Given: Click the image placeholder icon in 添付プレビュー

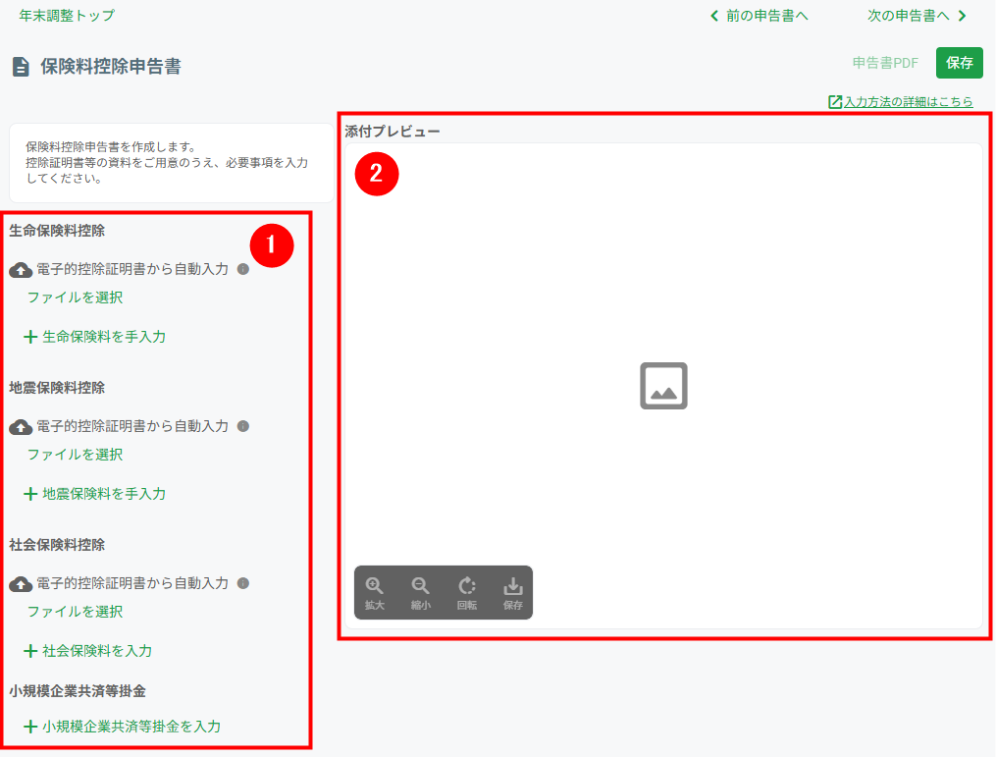Looking at the screenshot, I should point(664,387).
